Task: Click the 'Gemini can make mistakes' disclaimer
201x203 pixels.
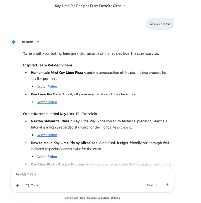Action: pyautogui.click(x=92, y=198)
